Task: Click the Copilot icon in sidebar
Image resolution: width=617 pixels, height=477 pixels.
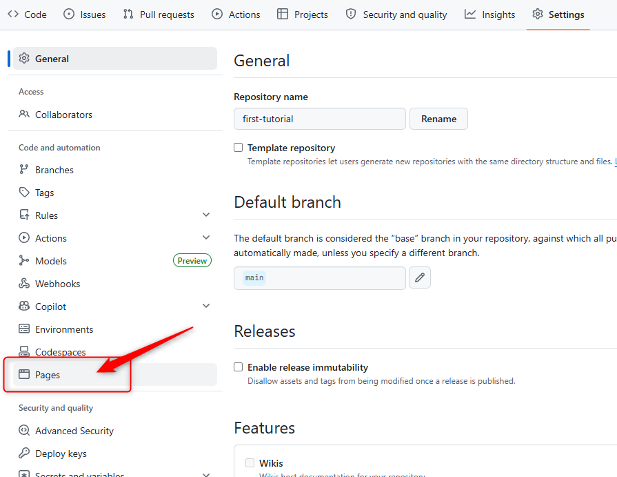Action: coord(24,306)
